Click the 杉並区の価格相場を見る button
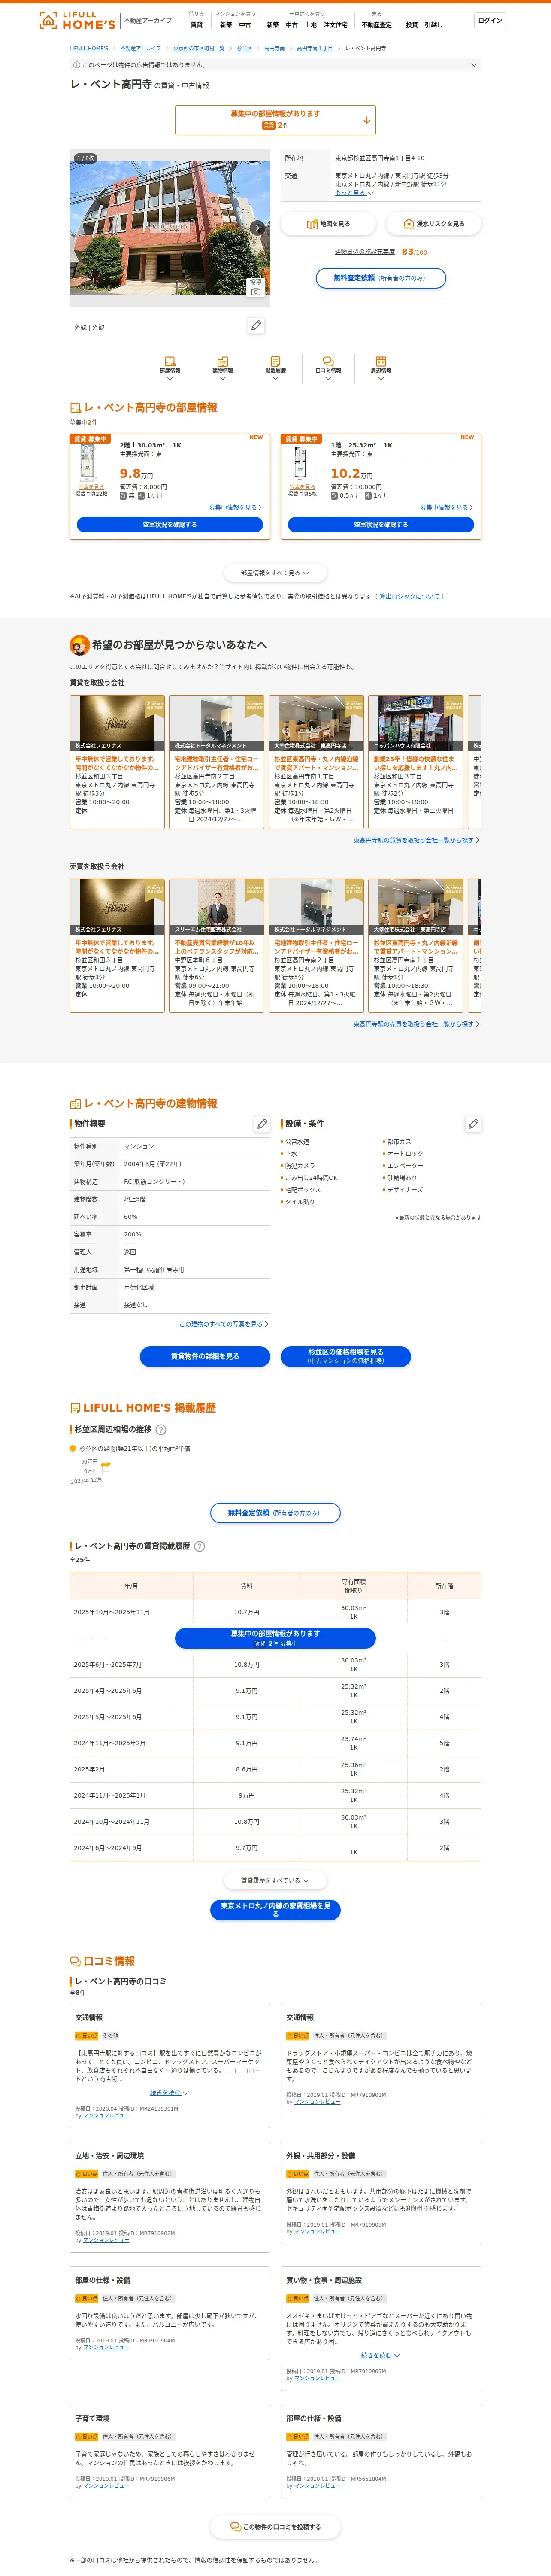 [345, 1356]
